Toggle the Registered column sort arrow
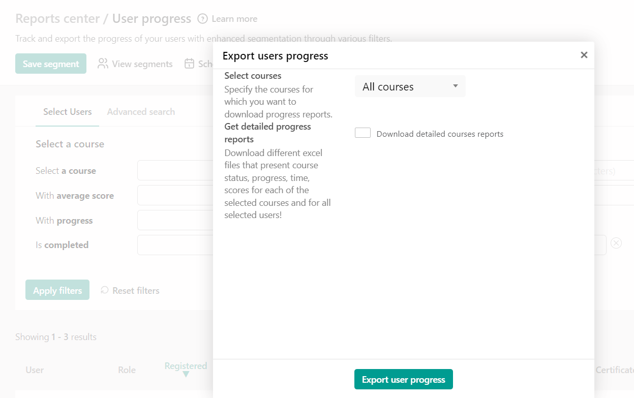 click(185, 374)
